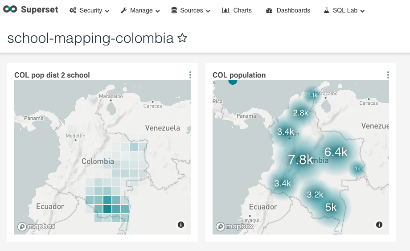
Task: Click the COL population chart title
Action: click(239, 75)
